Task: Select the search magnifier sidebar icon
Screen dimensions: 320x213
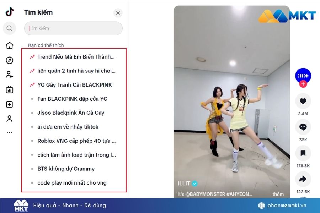Action: point(9,28)
